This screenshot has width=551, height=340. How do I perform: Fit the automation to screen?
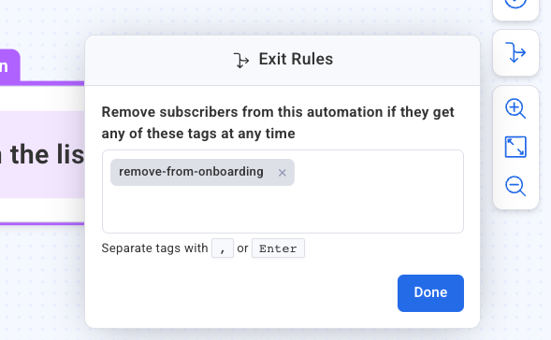coord(515,147)
